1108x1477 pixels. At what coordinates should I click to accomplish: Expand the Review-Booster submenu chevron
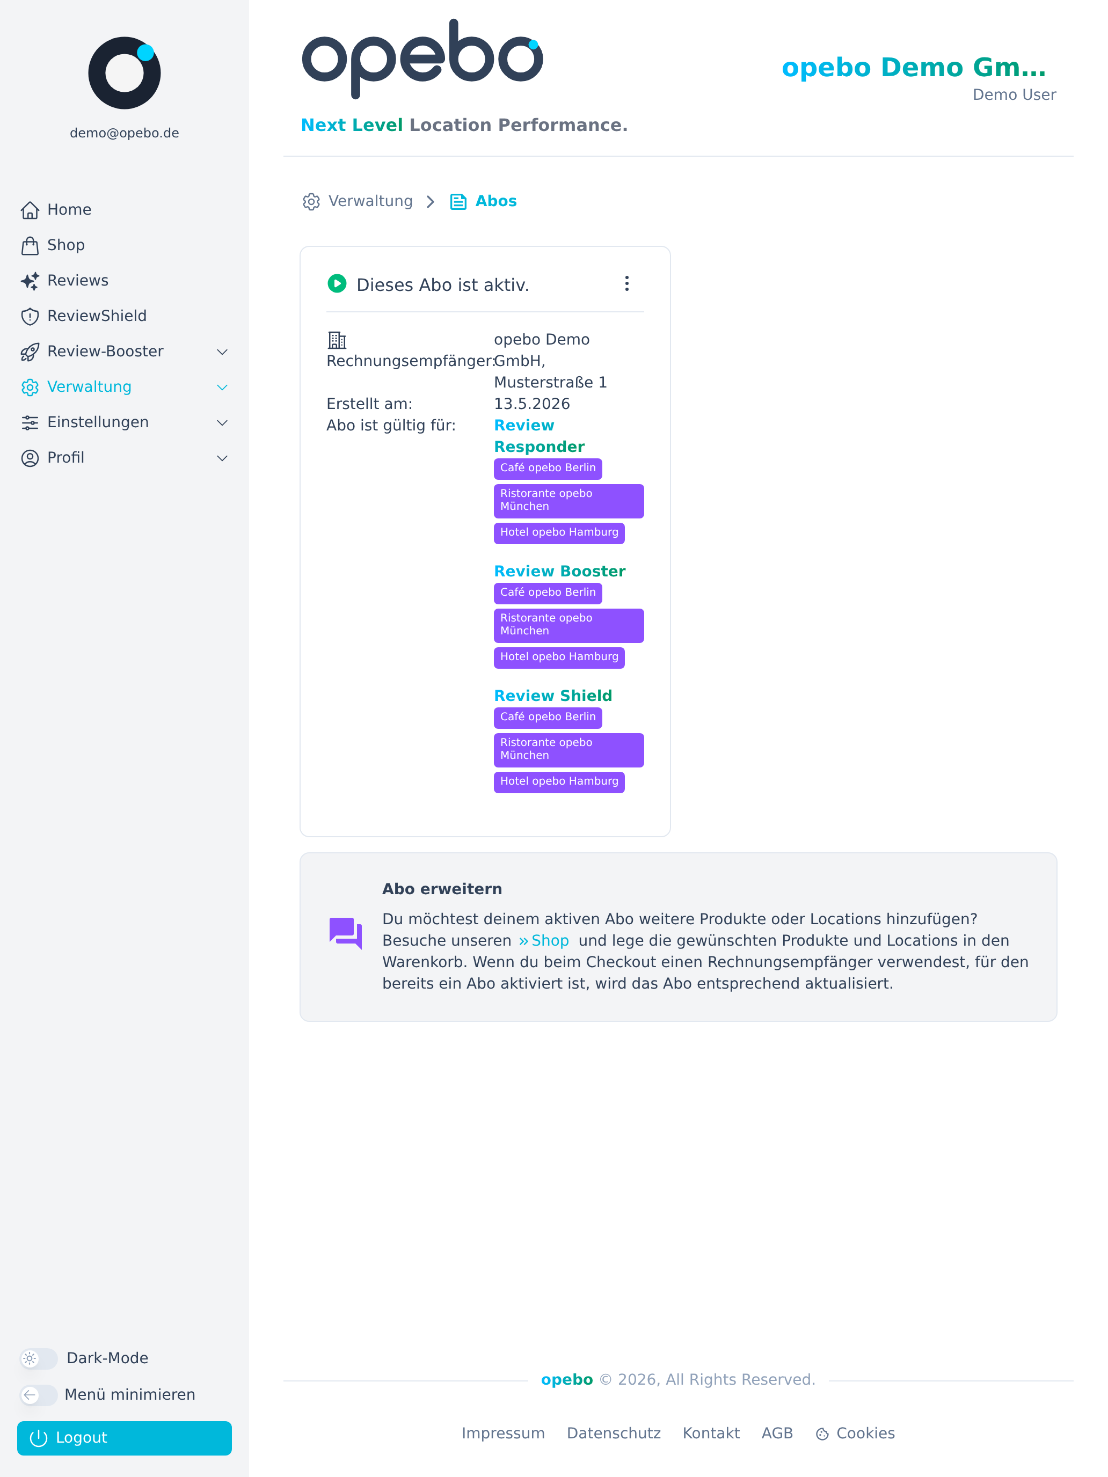point(222,352)
